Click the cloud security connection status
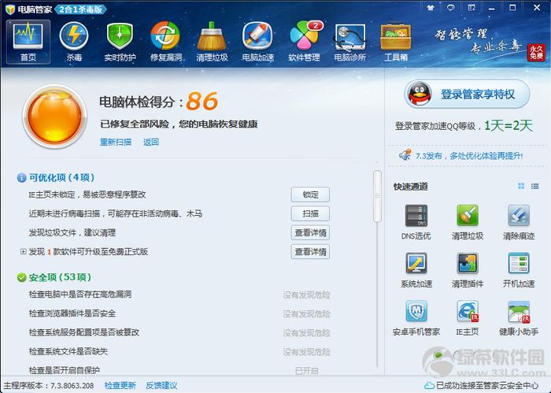 (x=482, y=386)
